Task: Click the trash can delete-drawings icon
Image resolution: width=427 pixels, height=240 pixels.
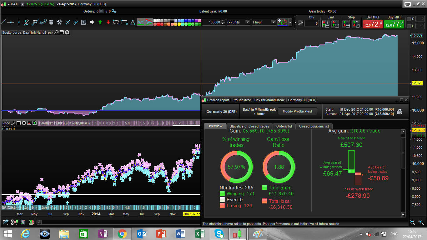Action: pos(51,22)
